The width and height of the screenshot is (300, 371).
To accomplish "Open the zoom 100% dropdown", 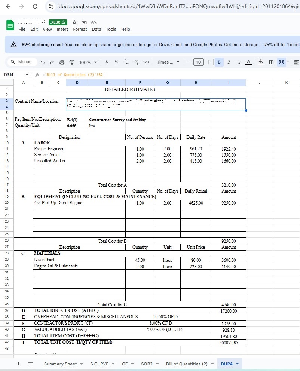I will pos(88,62).
